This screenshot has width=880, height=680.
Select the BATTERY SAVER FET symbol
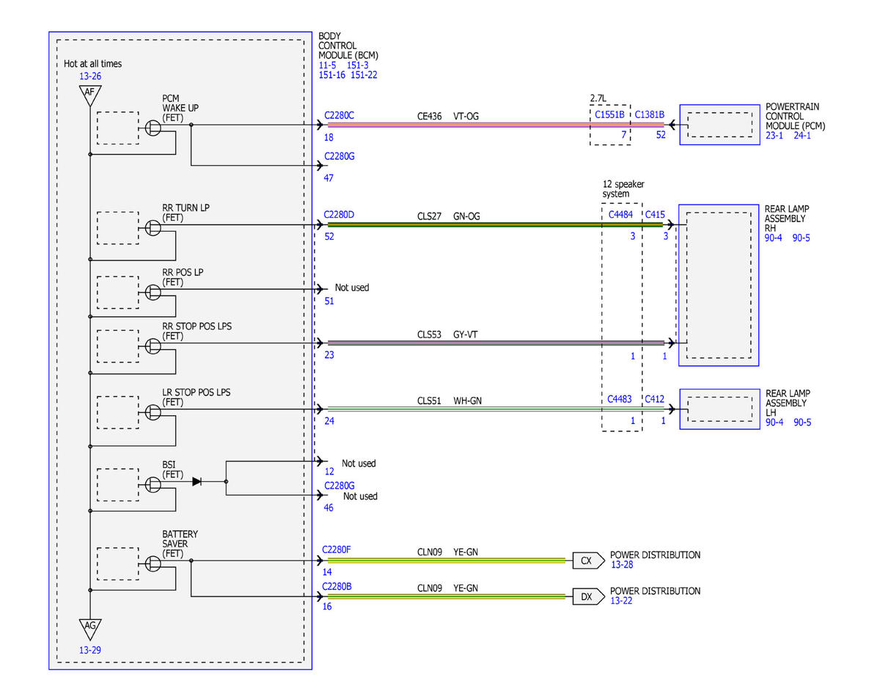pos(153,563)
